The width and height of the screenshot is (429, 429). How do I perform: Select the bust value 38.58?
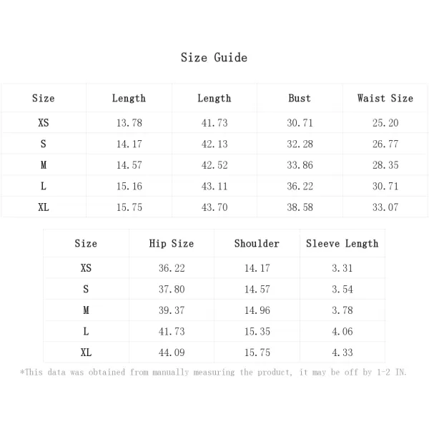[x=300, y=207]
